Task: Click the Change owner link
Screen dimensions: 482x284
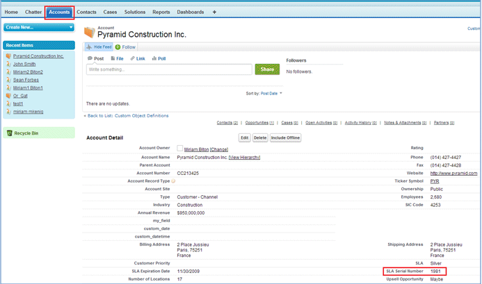Action: tap(219, 149)
